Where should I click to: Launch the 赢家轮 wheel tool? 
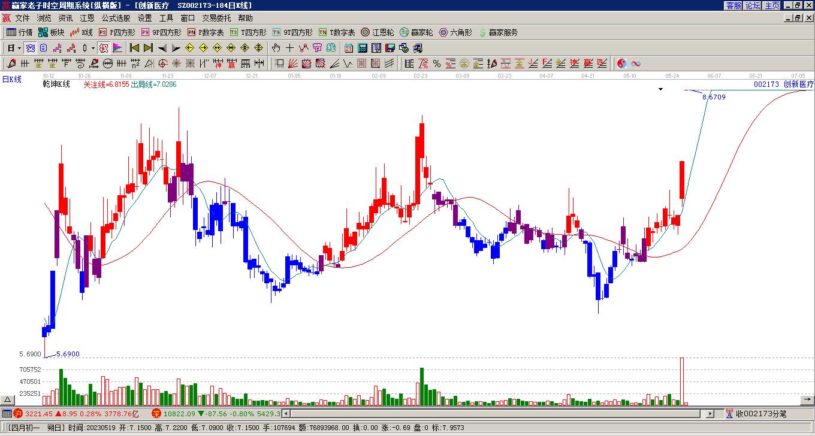pos(416,32)
